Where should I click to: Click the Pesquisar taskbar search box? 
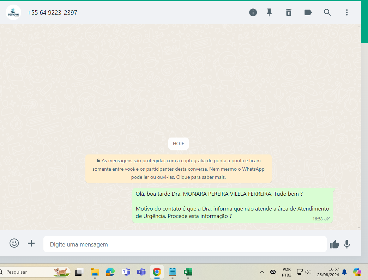click(x=35, y=272)
